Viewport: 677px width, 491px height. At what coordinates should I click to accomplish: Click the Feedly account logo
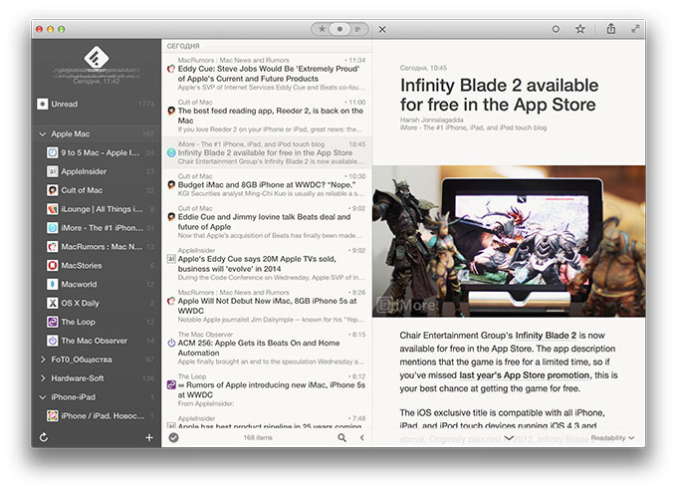(x=97, y=57)
